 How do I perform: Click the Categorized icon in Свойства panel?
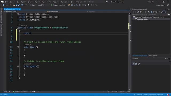point(133,64)
